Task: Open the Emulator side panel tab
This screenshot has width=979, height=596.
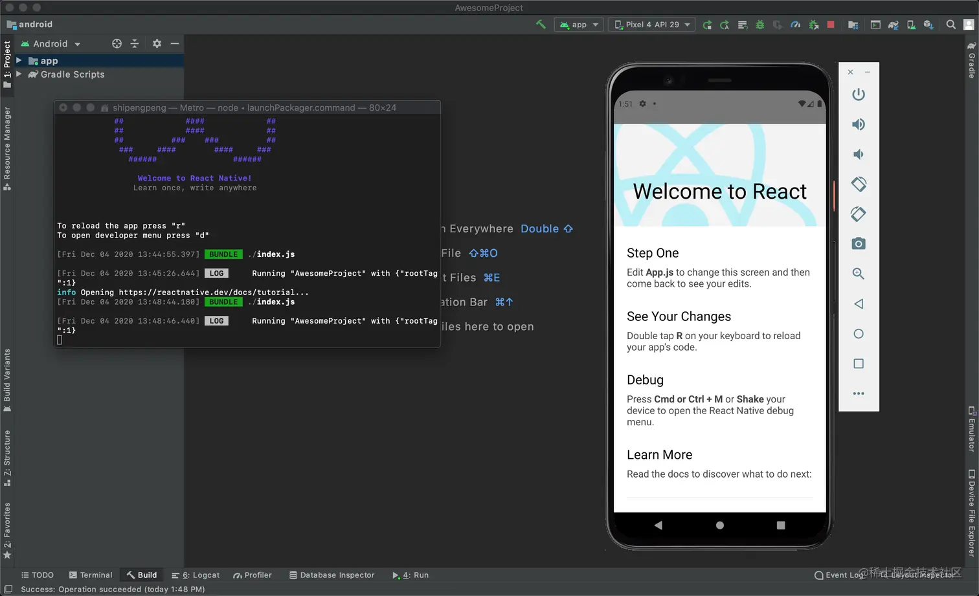Action: 971,429
